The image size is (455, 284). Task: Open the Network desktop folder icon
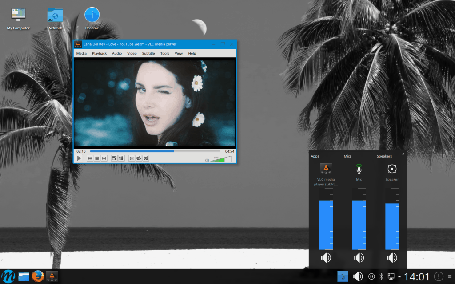coord(55,19)
